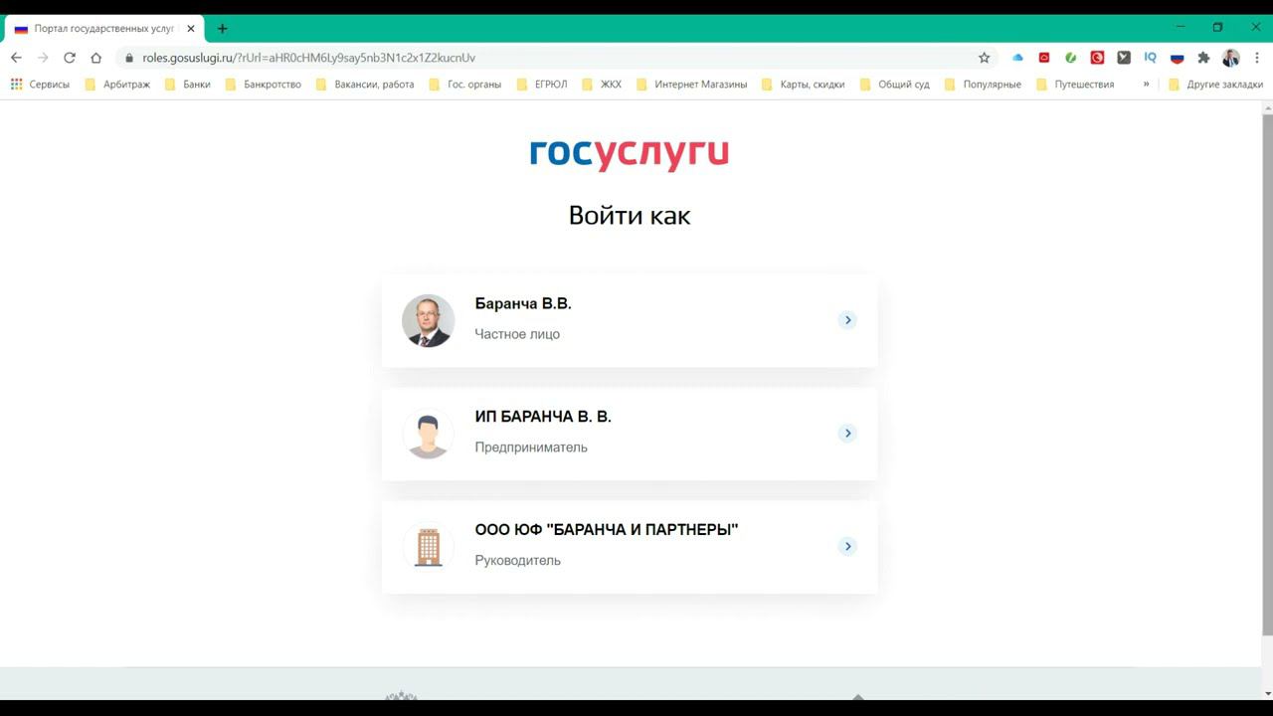Image resolution: width=1273 pixels, height=716 pixels.
Task: Log in as Баранча В.В.
Action: click(x=630, y=320)
